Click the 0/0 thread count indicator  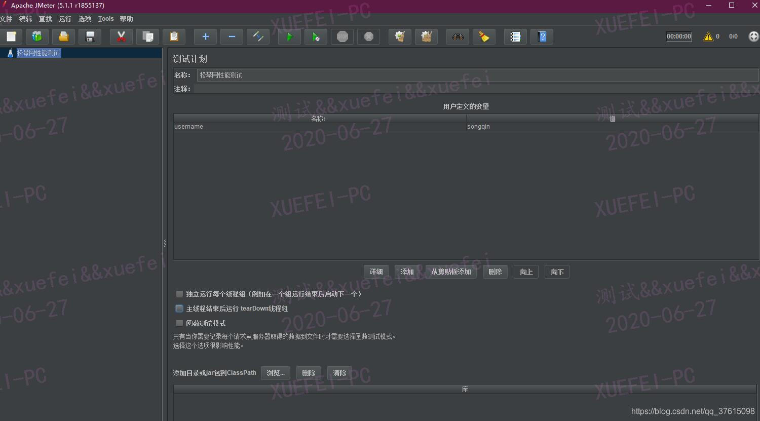coord(733,36)
